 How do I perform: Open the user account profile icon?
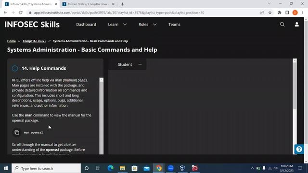pos(296,25)
